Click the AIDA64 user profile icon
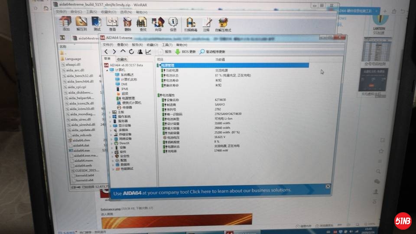416x234 pixels. point(140,52)
